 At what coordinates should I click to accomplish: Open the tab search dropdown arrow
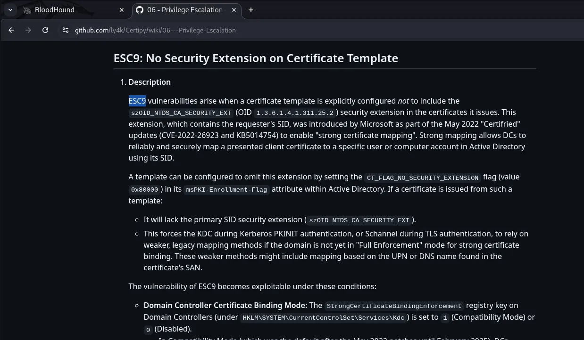coord(10,10)
